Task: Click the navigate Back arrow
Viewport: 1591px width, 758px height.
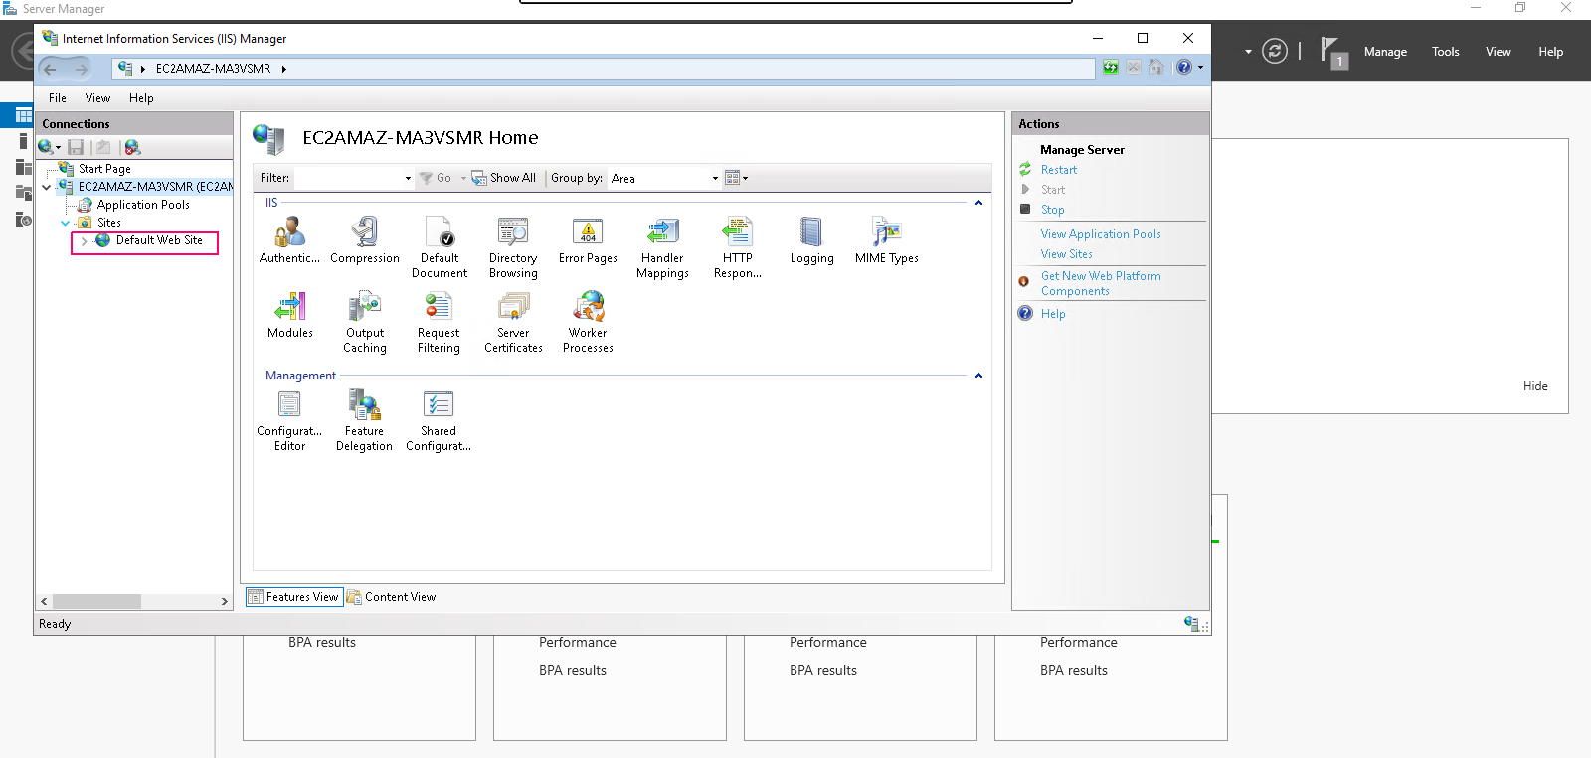Action: (50, 69)
